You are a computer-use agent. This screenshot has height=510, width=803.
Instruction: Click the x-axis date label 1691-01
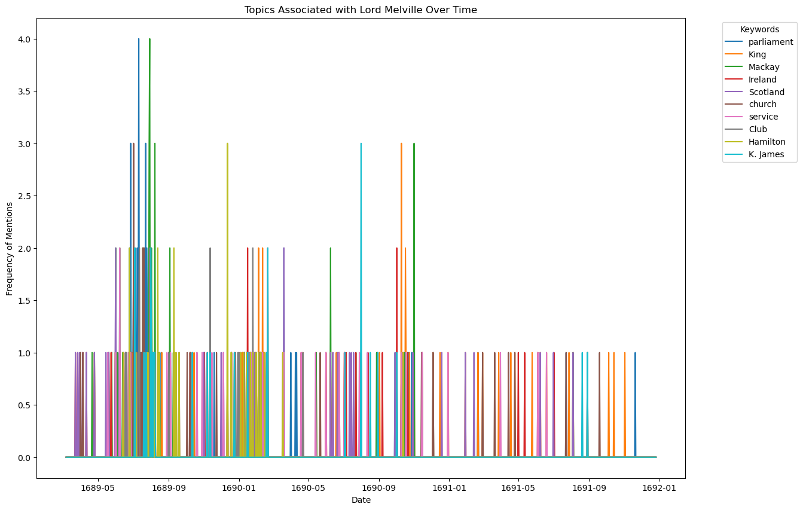tap(449, 488)
